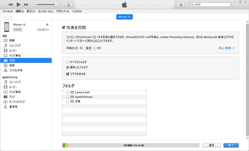The height and width of the screenshot is (151, 249).
Task: Open the コントロール menu
Action: [45, 11]
